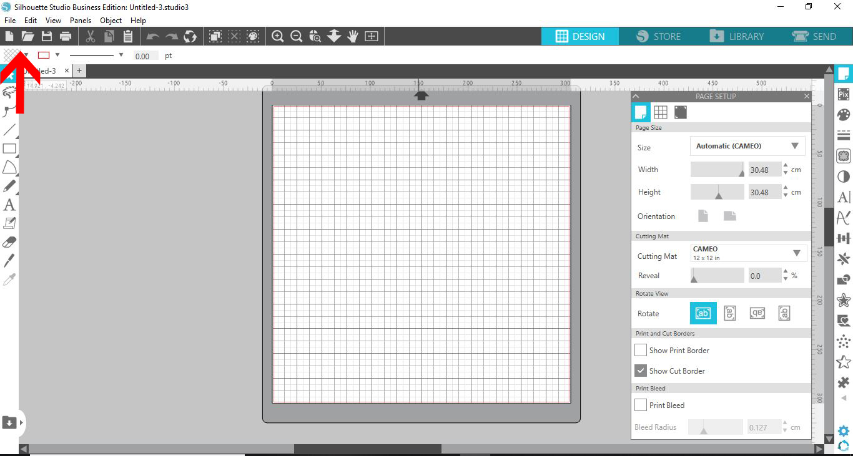Collapse the Page Setup panel with the chevron
The height and width of the screenshot is (456, 853).
[636, 96]
